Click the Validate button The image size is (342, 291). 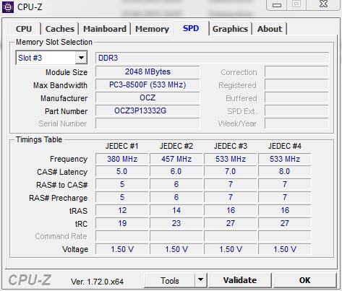240,280
